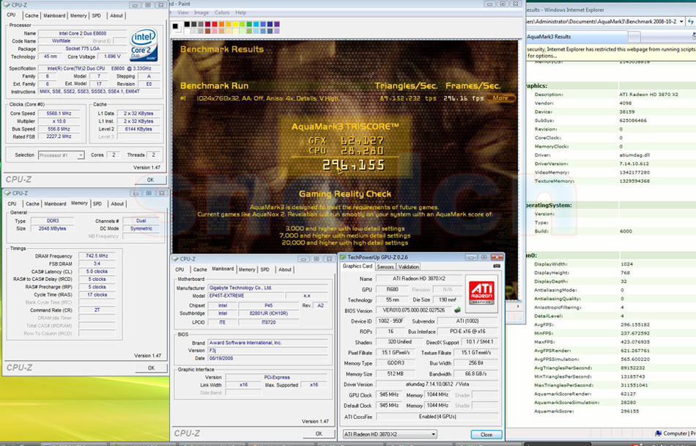This screenshot has height=446, width=696.
Task: Open the Cache tab in top CPU-Z window
Action: pyautogui.click(x=32, y=15)
